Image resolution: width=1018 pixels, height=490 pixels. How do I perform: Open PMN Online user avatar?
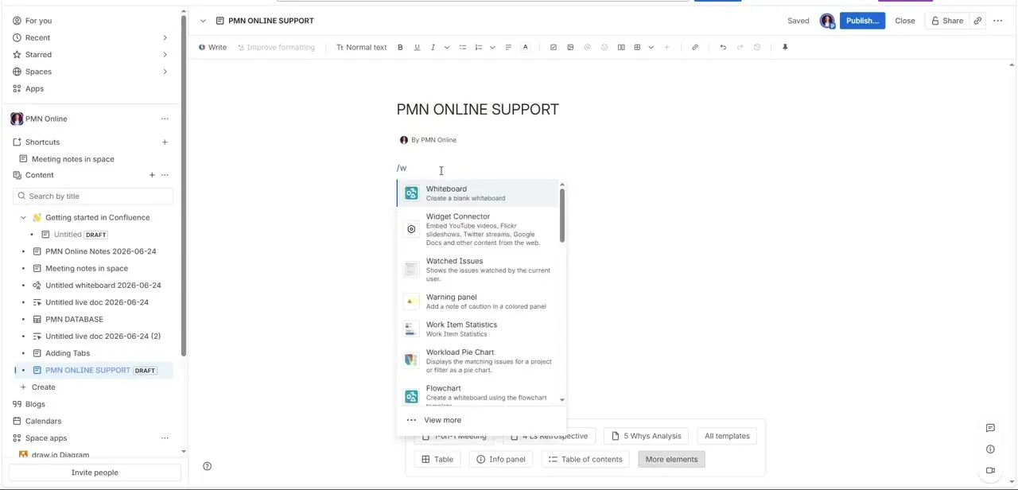pos(827,21)
